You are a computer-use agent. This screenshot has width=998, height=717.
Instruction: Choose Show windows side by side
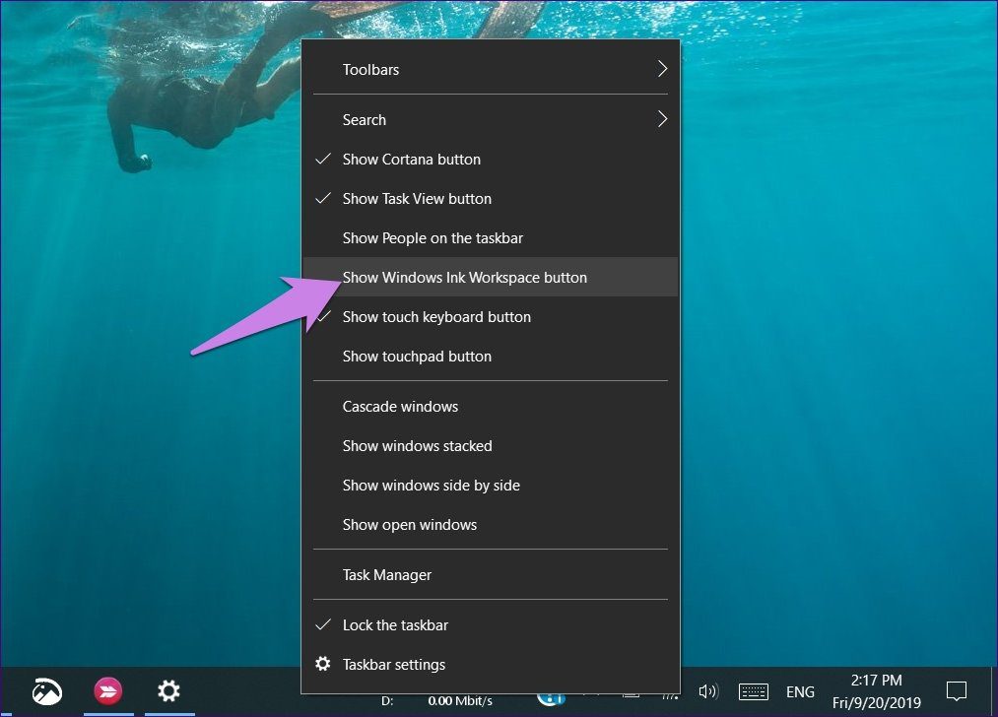coord(490,486)
